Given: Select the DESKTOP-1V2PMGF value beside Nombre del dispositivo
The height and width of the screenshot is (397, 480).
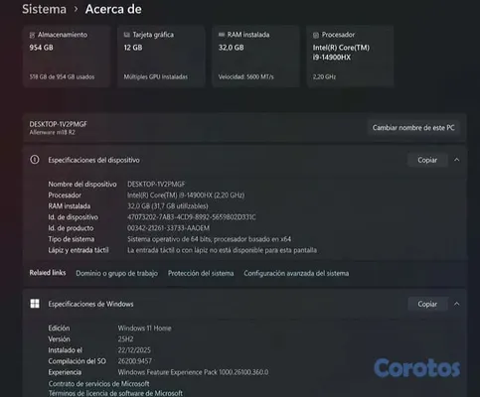Looking at the screenshot, I should pyautogui.click(x=156, y=184).
